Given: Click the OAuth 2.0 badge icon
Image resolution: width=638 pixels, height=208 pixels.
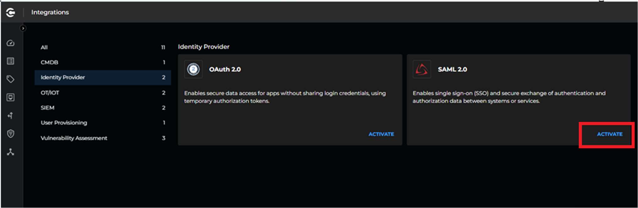Looking at the screenshot, I should (x=193, y=69).
